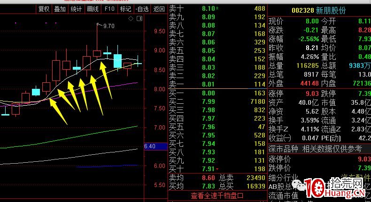Click 资产 value 40.0亿

click(309, 102)
